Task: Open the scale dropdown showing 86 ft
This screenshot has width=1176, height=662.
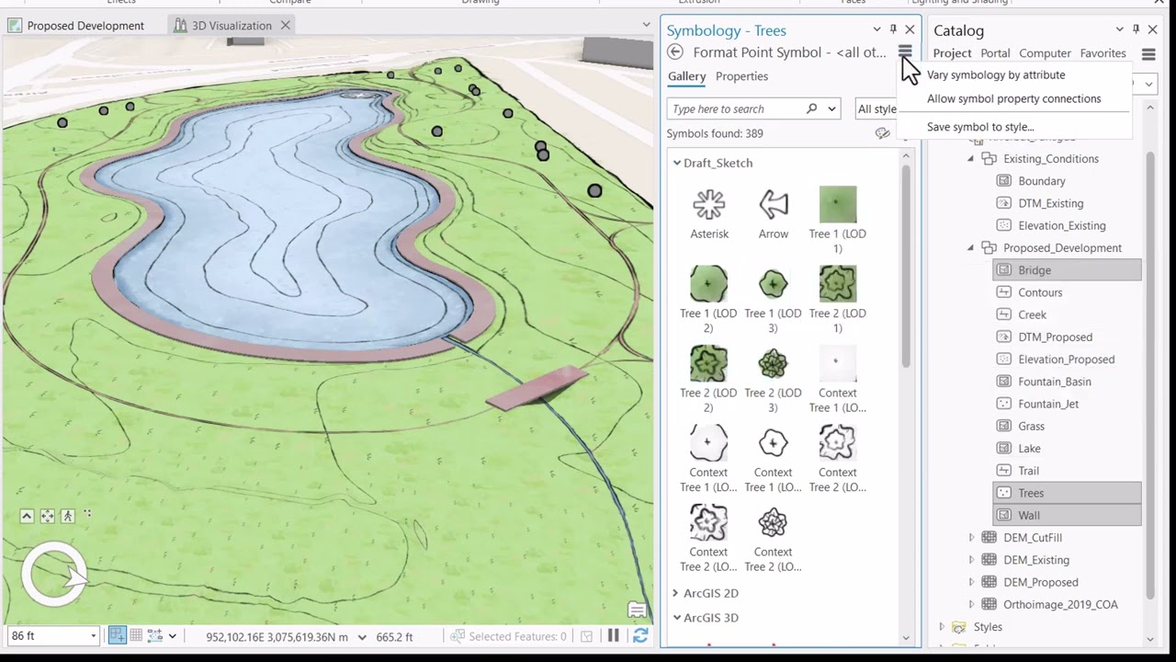Action: point(93,636)
